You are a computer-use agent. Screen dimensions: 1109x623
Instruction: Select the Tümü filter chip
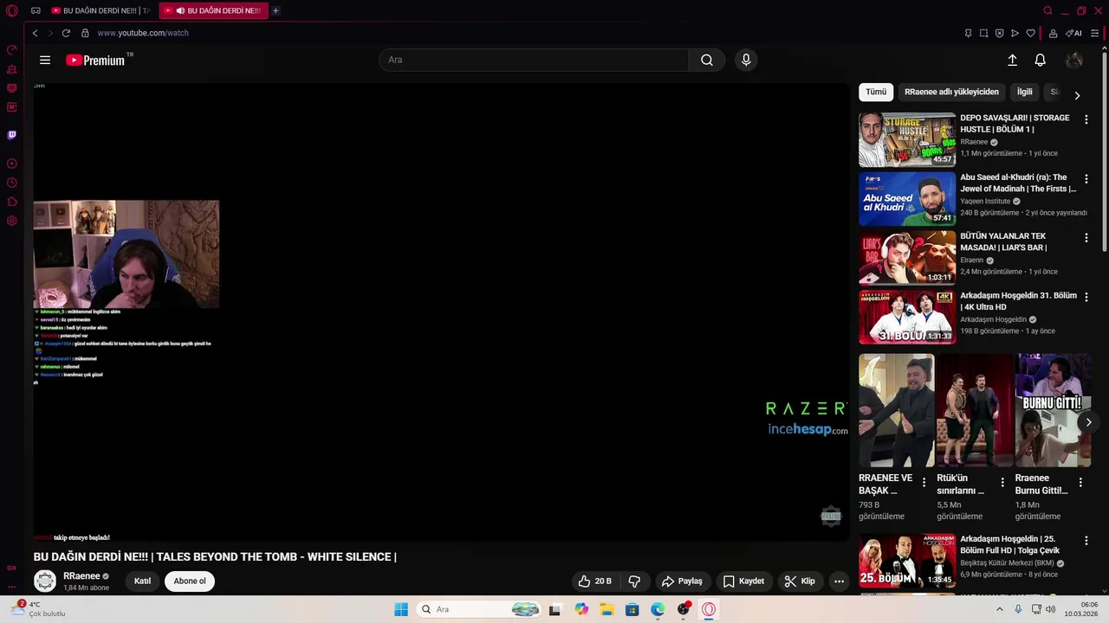pos(876,92)
